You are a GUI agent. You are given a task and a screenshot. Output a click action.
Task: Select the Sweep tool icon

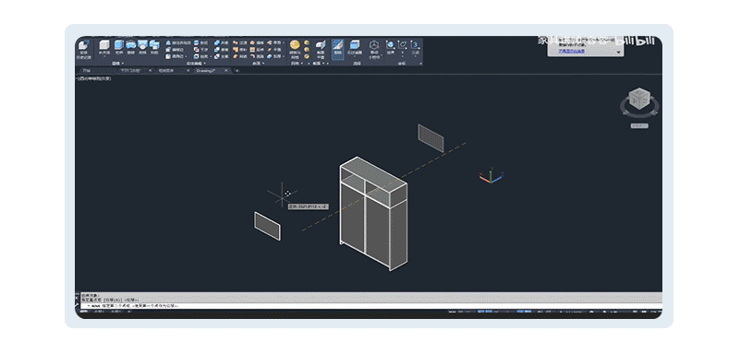(x=154, y=47)
